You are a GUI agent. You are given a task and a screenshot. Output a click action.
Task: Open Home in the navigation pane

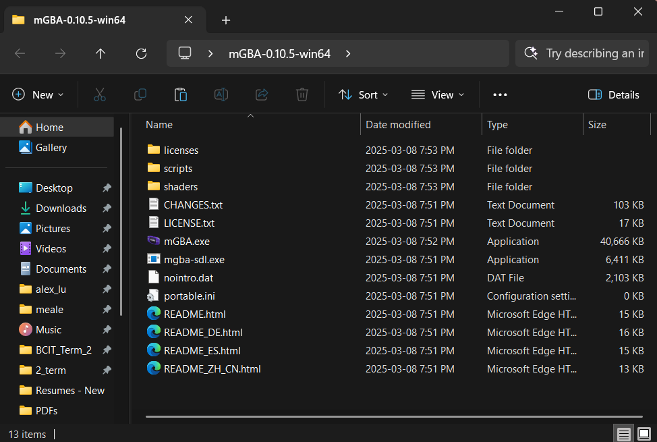(x=57, y=127)
